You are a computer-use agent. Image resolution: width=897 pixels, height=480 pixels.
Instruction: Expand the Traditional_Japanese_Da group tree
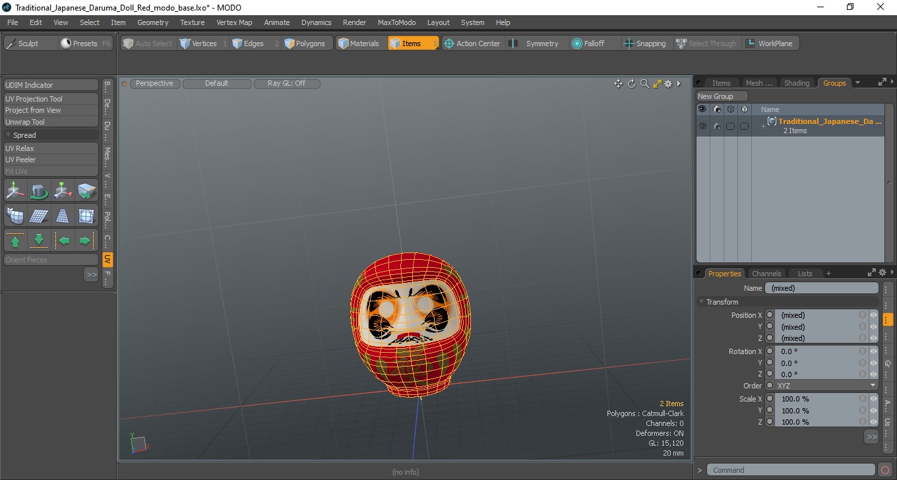click(x=763, y=126)
